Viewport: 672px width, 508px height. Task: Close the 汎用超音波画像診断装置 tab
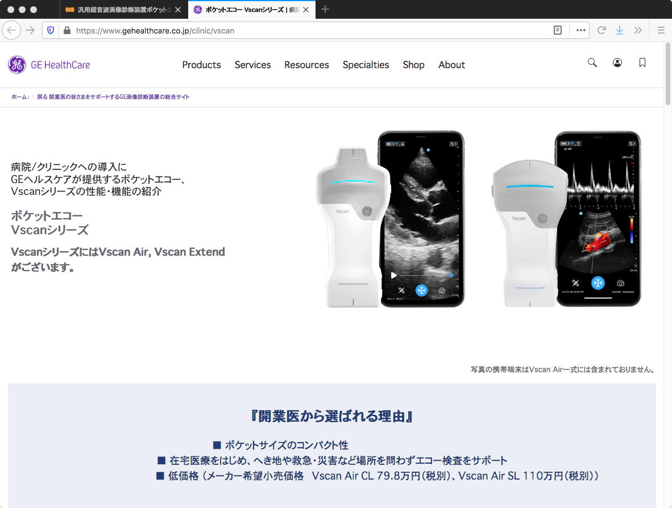click(x=178, y=10)
